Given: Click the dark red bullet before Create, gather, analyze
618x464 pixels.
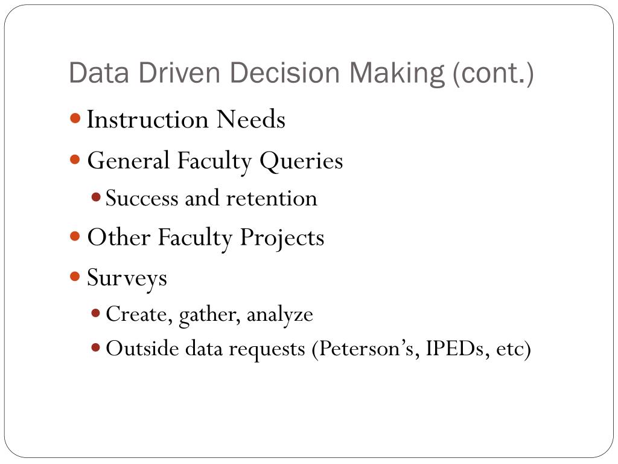Looking at the screenshot, I should point(96,314).
